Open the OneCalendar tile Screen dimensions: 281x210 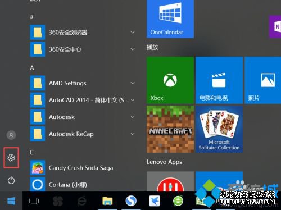tap(170, 19)
